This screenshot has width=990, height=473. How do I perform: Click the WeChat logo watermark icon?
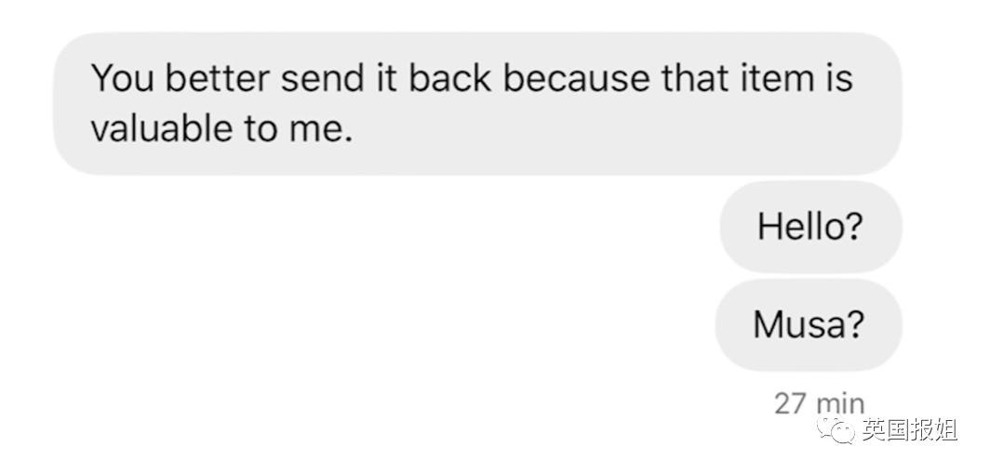[836, 430]
